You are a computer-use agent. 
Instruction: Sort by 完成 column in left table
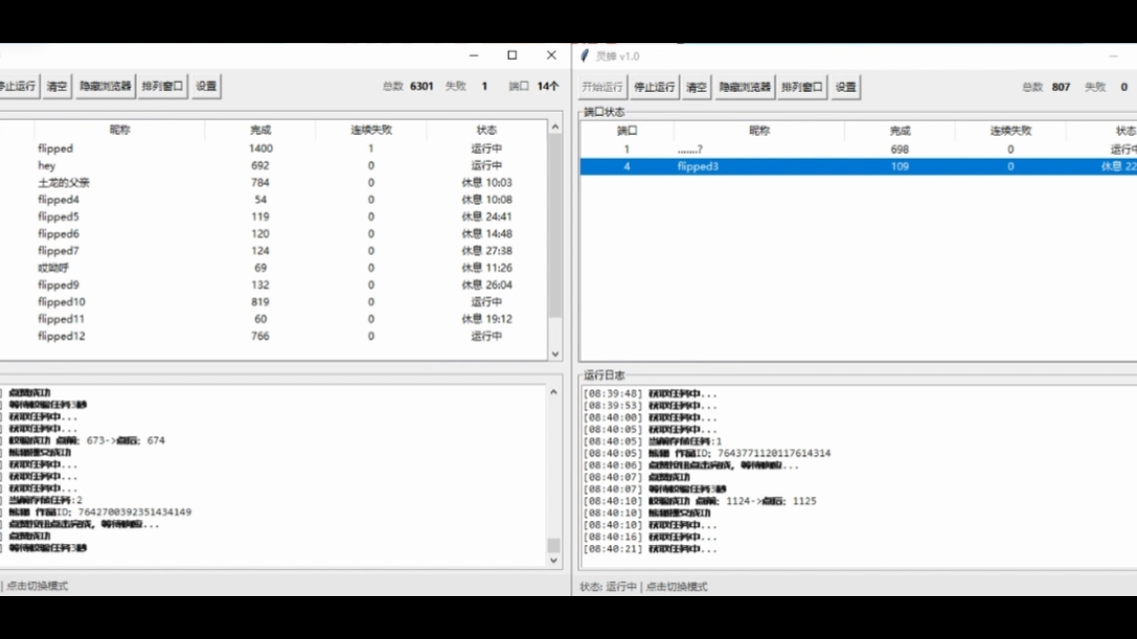(x=261, y=130)
